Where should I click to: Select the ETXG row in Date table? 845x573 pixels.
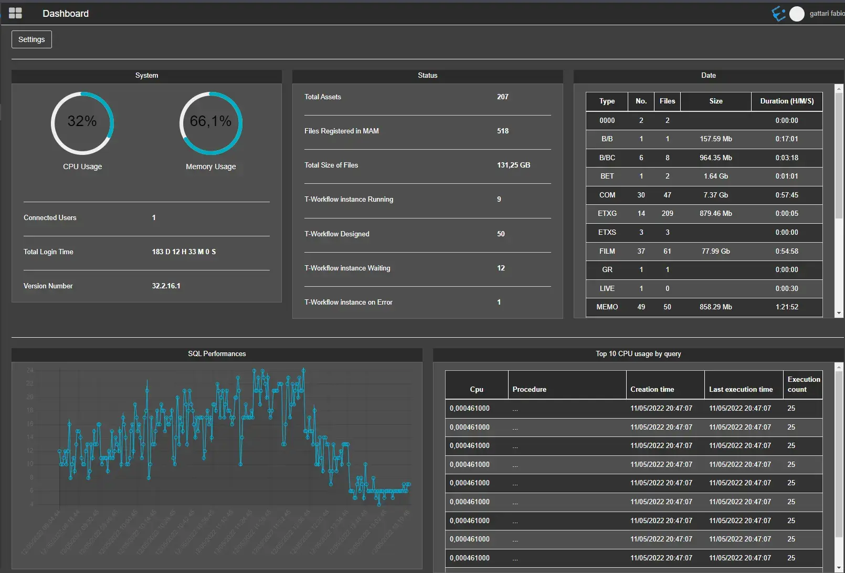click(703, 214)
